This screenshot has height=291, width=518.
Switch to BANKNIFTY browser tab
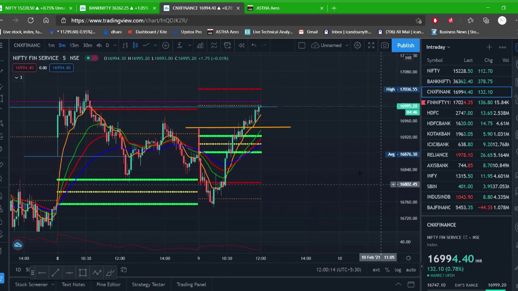coord(118,8)
